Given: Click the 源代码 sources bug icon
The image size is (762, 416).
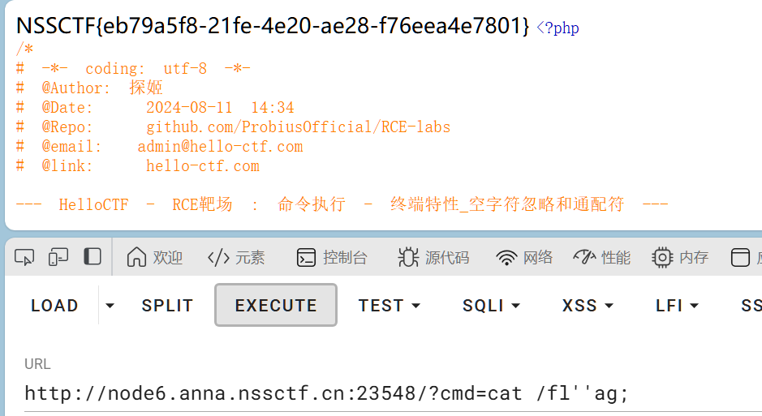Looking at the screenshot, I should [x=408, y=258].
